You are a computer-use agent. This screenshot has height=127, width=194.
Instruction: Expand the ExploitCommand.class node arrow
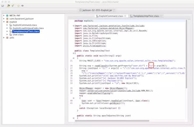pos(7,25)
